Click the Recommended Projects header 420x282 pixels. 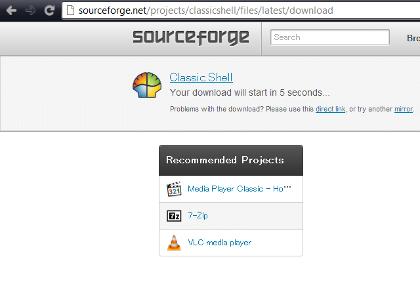[x=224, y=160]
